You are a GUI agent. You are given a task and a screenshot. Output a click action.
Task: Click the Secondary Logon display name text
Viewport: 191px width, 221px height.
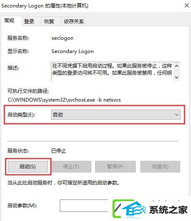point(73,51)
